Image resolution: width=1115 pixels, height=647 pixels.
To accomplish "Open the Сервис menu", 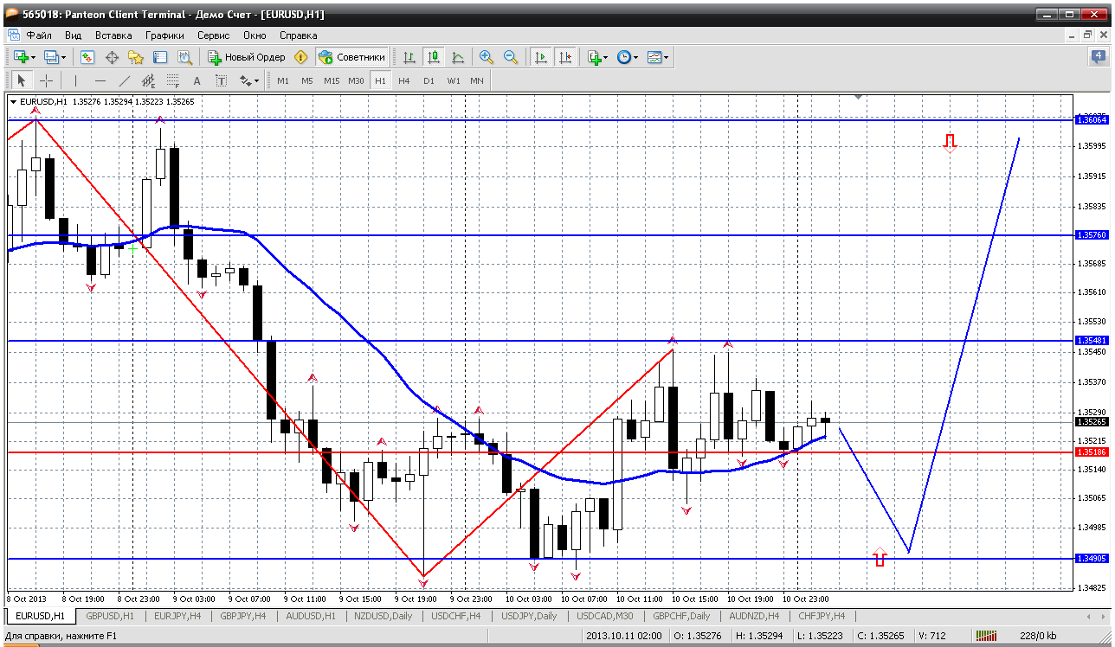I will coord(213,35).
